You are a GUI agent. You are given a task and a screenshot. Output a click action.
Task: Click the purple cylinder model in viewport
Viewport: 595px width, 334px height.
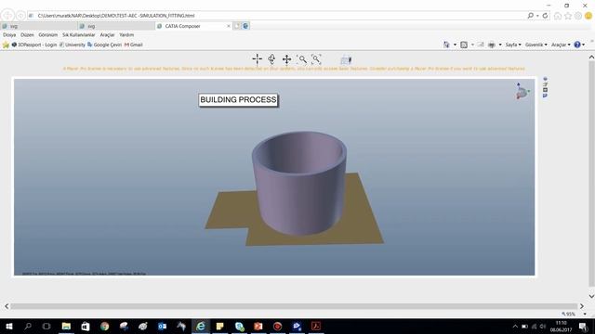pyautogui.click(x=299, y=184)
